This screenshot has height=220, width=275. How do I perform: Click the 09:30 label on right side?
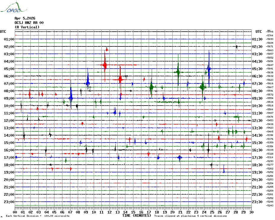click(257, 98)
